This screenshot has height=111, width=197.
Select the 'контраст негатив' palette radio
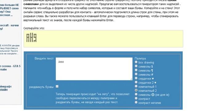point(136,102)
